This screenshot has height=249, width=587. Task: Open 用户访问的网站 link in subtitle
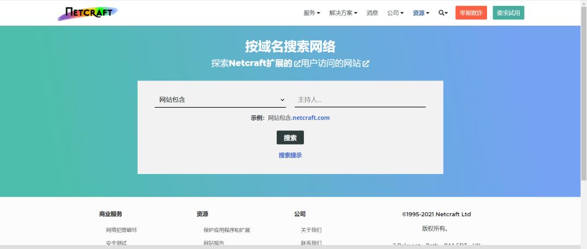click(331, 64)
